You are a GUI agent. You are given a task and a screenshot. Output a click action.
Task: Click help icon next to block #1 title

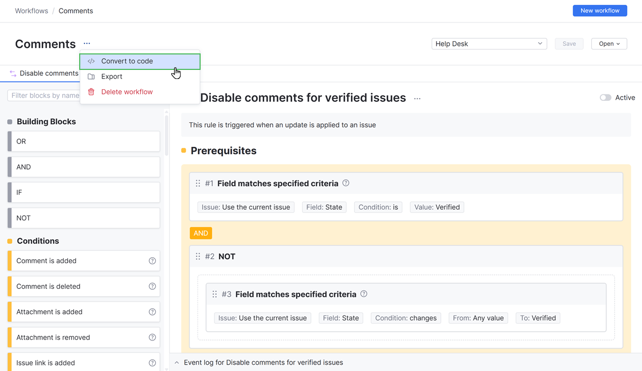point(346,183)
